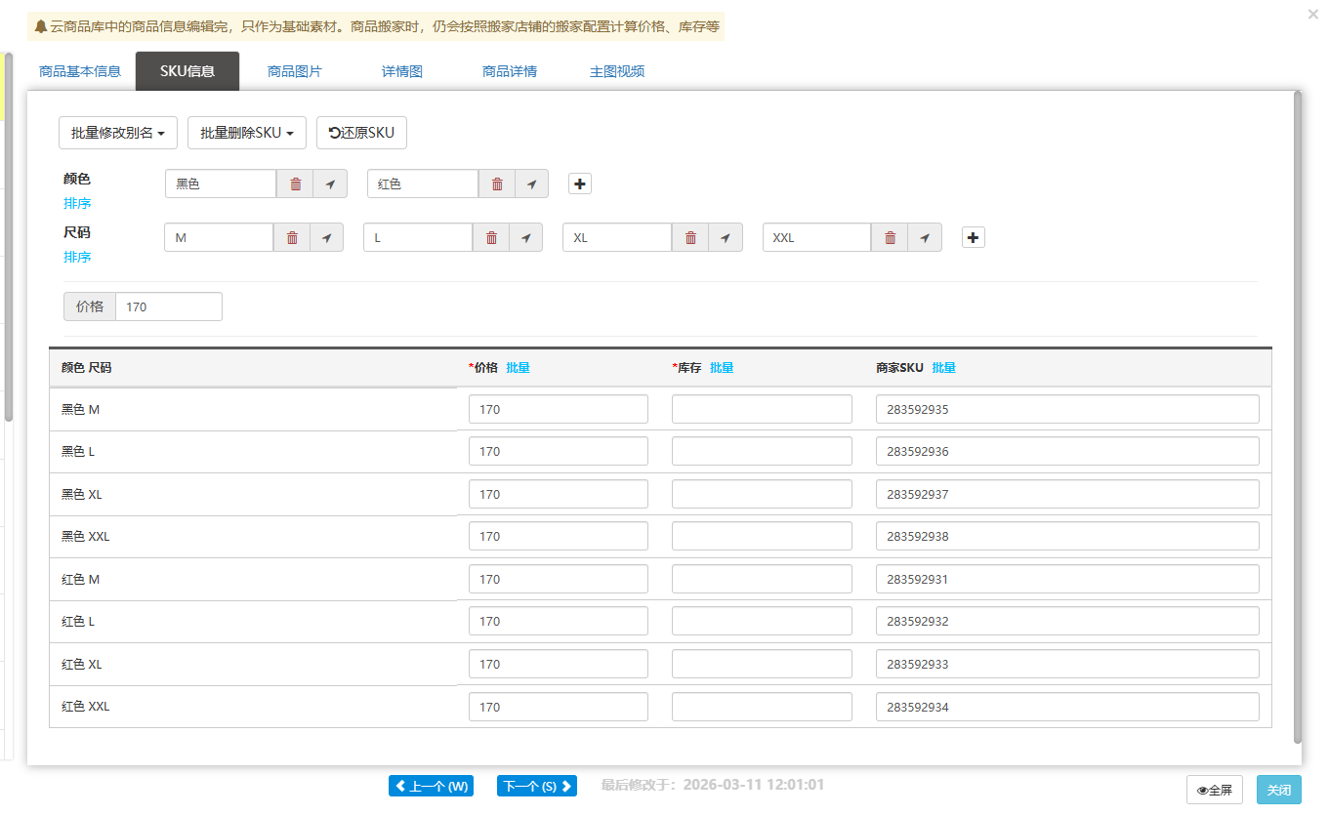
Task: Click the arrow icon next to size XXL
Action: coord(925,237)
